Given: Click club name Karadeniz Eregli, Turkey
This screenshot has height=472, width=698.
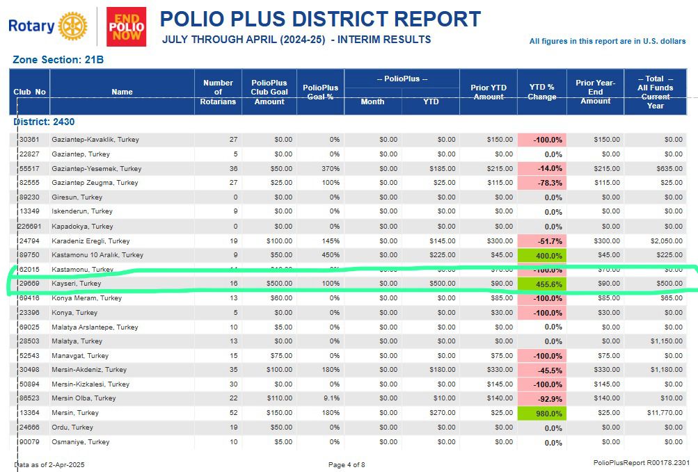Looking at the screenshot, I should coord(90,241).
